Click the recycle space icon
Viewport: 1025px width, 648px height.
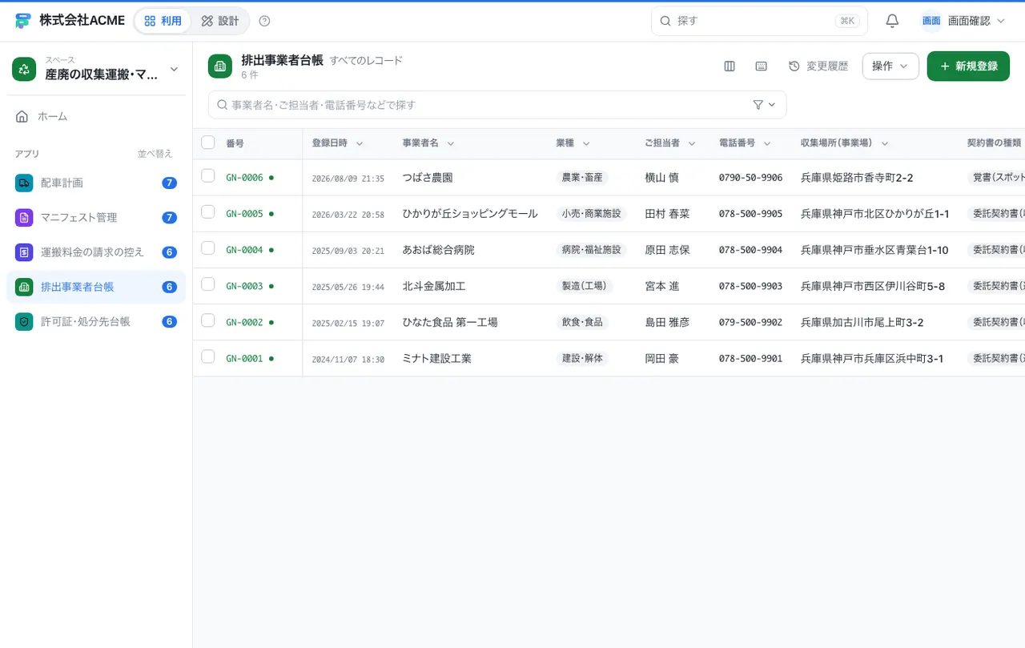point(24,69)
